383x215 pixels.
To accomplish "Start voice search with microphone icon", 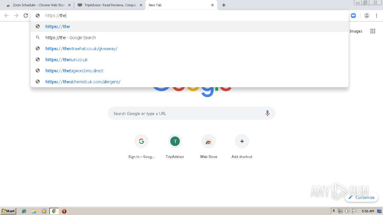I will point(267,113).
